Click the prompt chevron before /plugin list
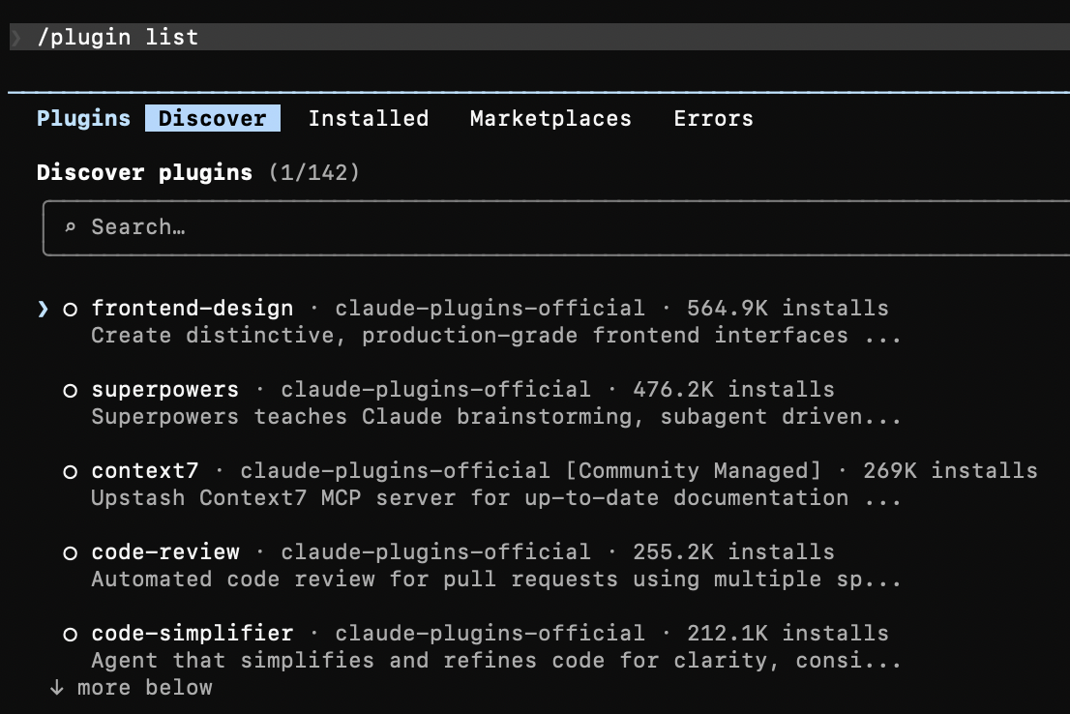The width and height of the screenshot is (1070, 714). [x=16, y=37]
